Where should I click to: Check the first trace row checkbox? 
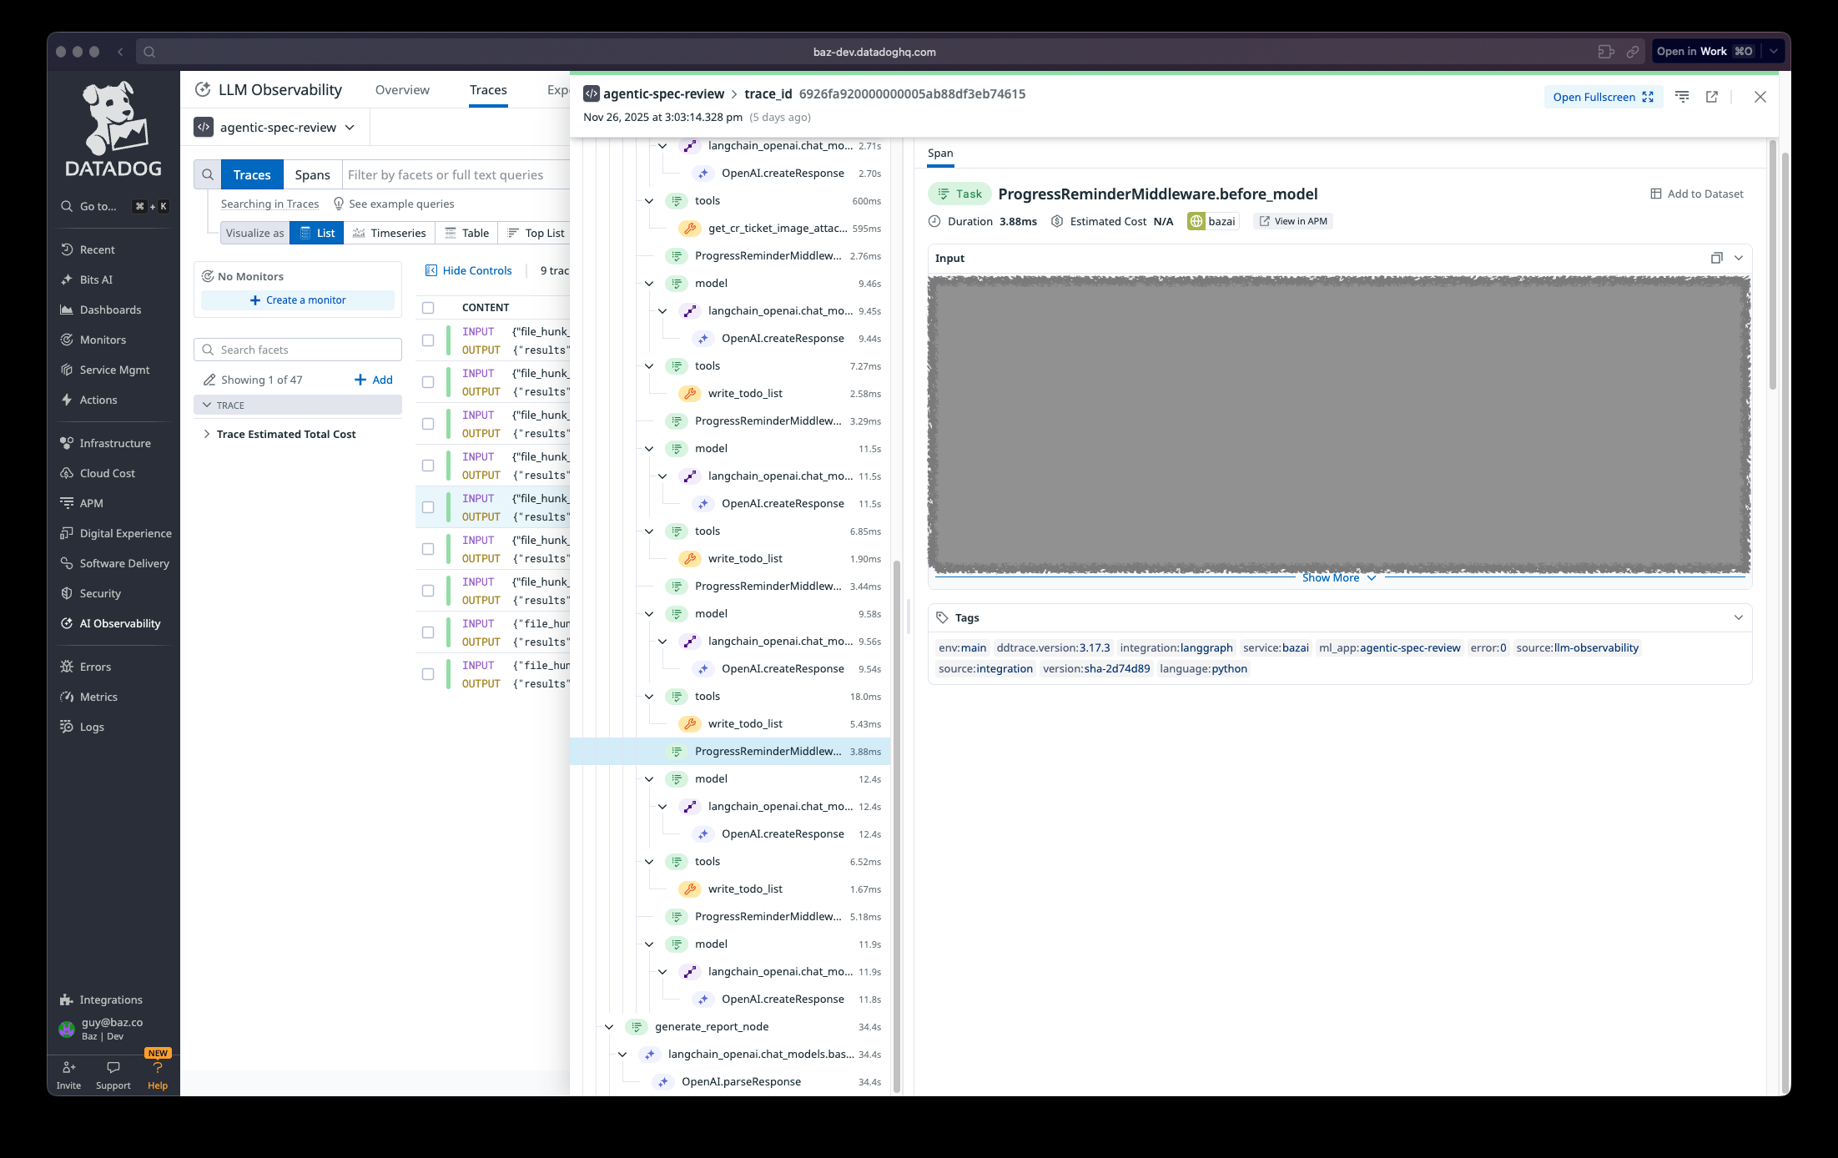[428, 340]
